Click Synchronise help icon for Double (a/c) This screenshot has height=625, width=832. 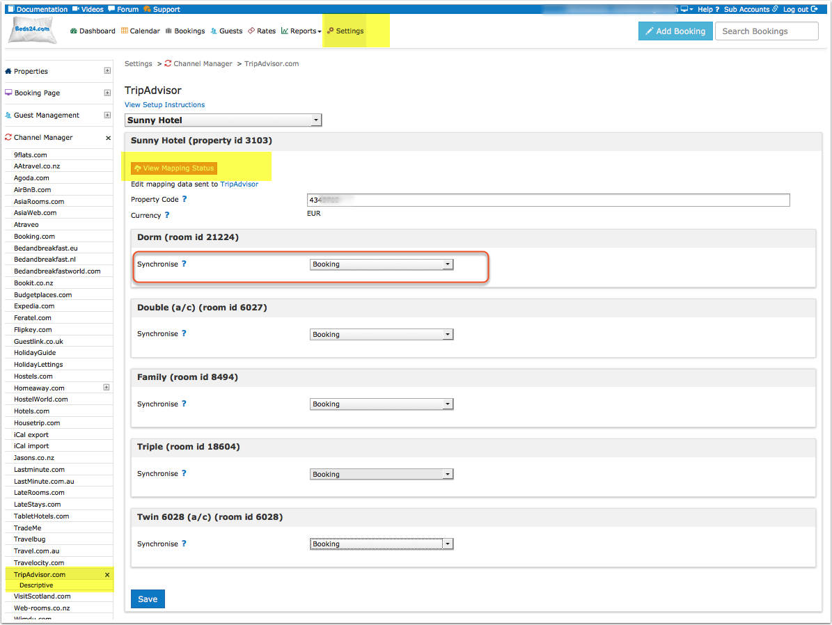pyautogui.click(x=184, y=333)
